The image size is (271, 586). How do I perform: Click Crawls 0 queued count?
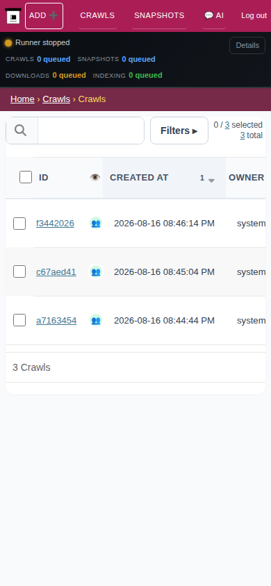tap(54, 59)
